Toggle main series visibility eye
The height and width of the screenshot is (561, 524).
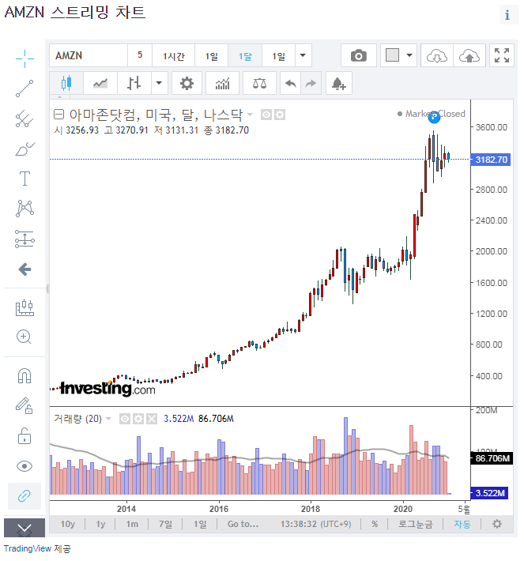tap(266, 115)
